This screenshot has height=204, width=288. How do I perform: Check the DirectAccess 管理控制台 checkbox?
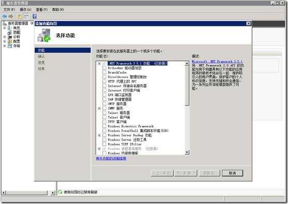click(104, 77)
